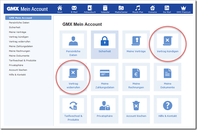Image resolution: width=197 pixels, height=130 pixels.
Task: Open Vertrag kündigen in the sidebar
Action: 19,37
